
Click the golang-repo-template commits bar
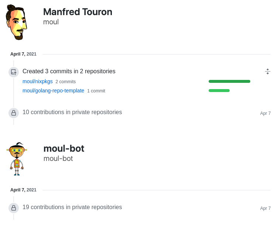click(219, 91)
